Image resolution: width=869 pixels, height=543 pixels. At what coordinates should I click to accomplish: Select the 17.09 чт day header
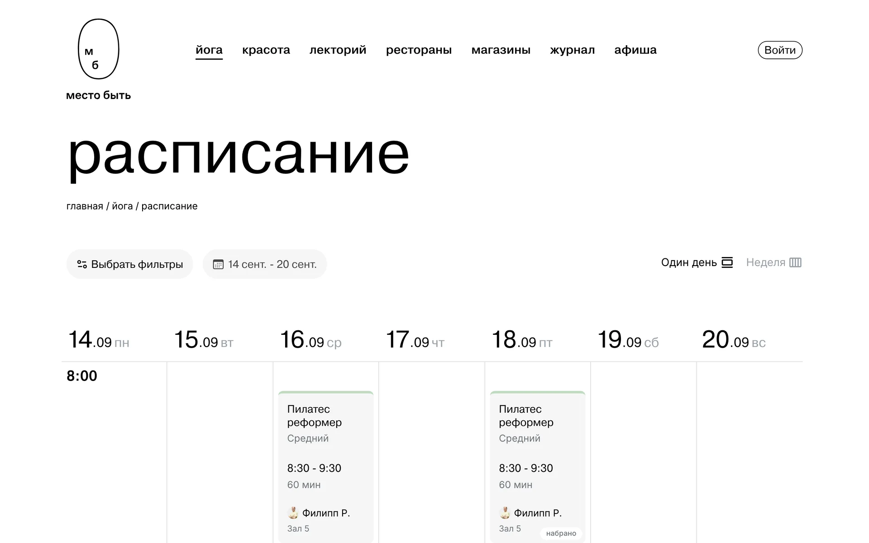click(415, 339)
